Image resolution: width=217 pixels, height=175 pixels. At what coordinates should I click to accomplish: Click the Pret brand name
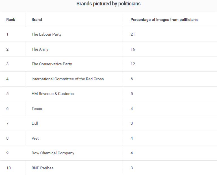35,138
